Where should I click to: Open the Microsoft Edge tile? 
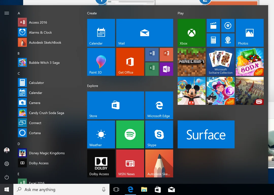159,105
